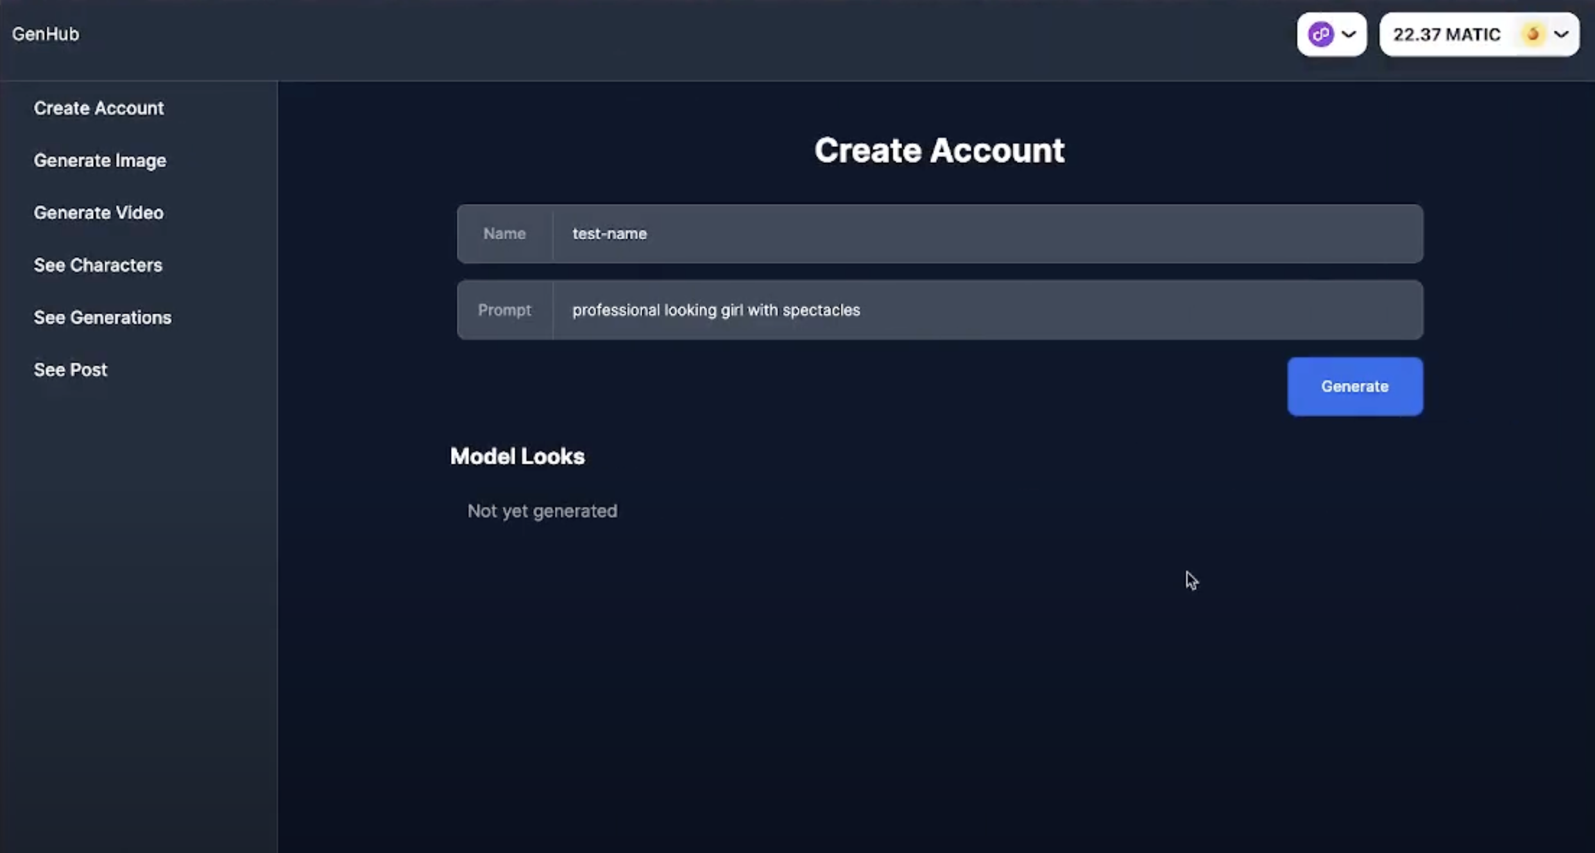Click the Name field label
Viewport: 1595px width, 853px height.
[504, 233]
